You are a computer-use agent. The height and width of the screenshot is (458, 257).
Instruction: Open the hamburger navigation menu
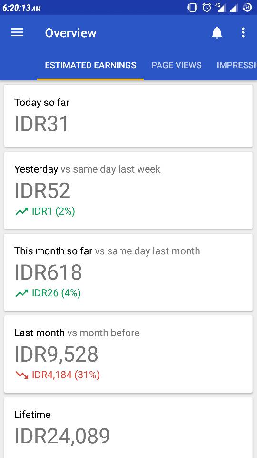[17, 32]
